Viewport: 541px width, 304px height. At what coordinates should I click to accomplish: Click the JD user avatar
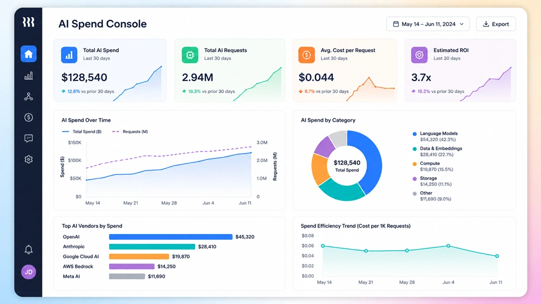click(x=29, y=272)
